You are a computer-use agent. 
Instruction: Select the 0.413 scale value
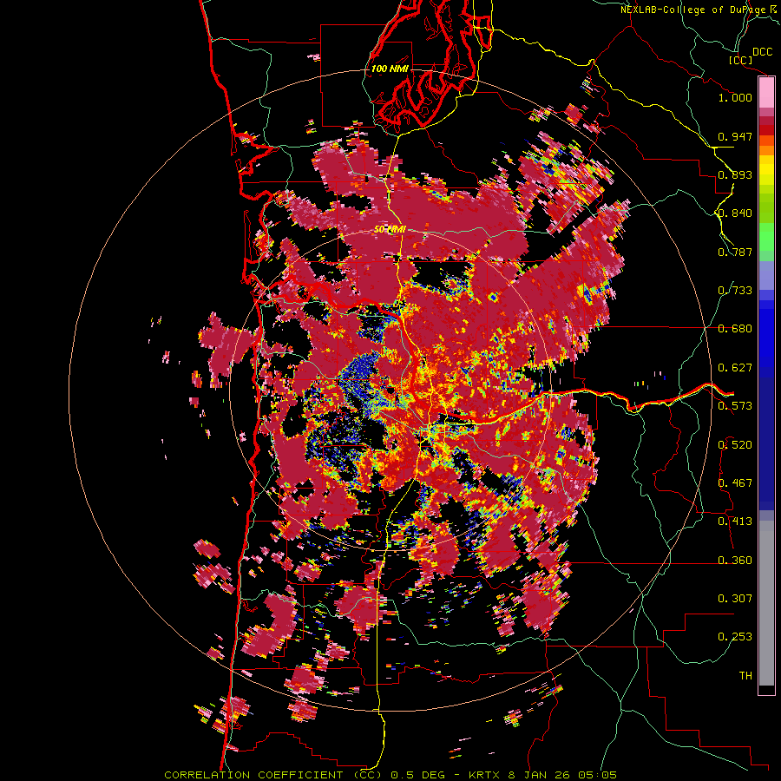pos(735,522)
